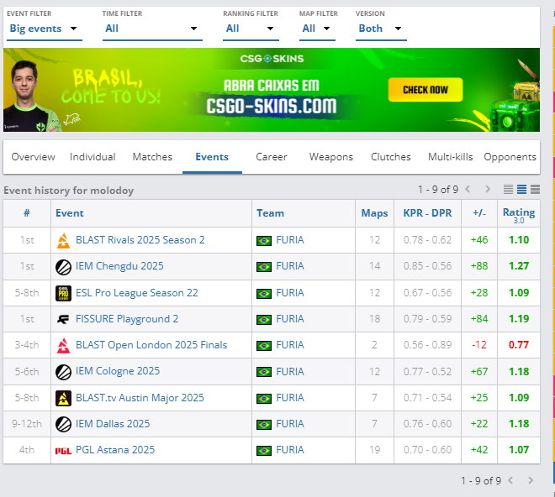Switch to the Weapons tab
Screen dimensions: 555x497
tap(331, 157)
